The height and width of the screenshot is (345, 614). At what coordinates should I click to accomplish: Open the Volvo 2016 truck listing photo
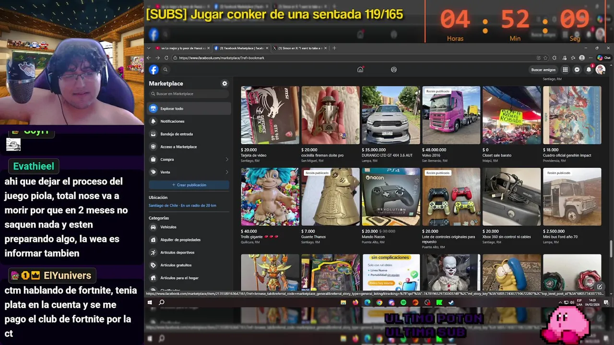451,115
